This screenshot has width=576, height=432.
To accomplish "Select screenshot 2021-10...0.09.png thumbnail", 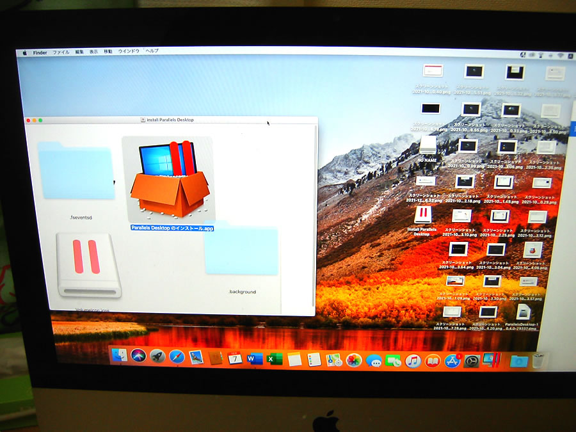I will [468, 146].
